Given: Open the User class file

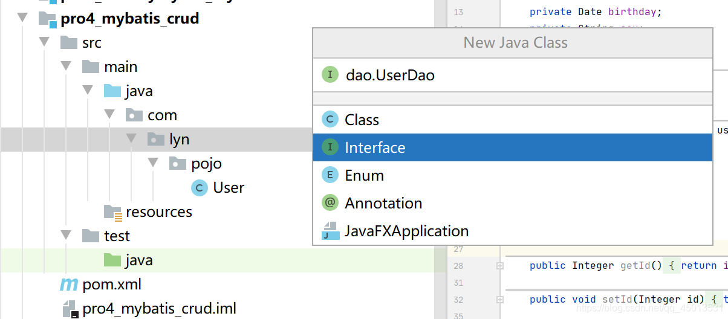Looking at the screenshot, I should (x=229, y=188).
